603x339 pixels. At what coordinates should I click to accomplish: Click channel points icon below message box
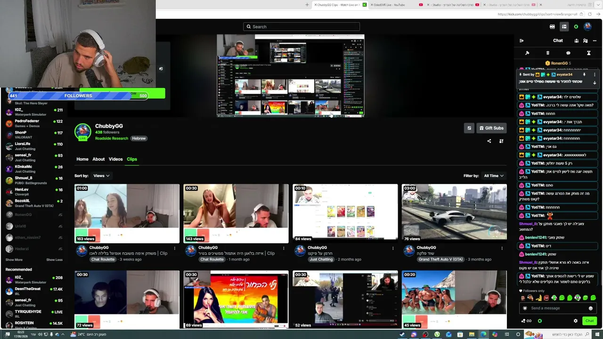tap(526, 321)
